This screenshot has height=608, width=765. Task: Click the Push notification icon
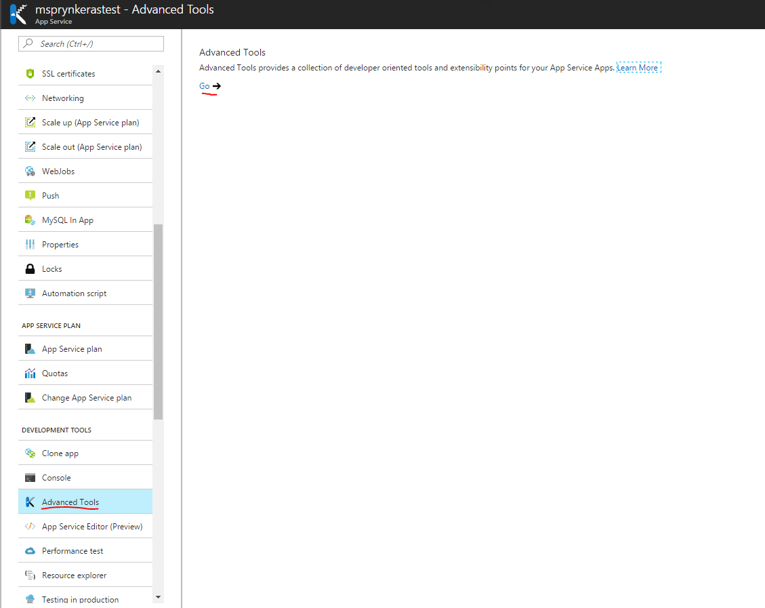click(30, 196)
